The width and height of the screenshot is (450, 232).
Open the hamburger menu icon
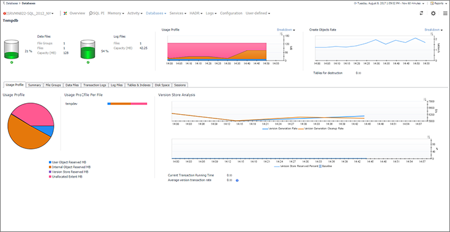tap(445, 13)
